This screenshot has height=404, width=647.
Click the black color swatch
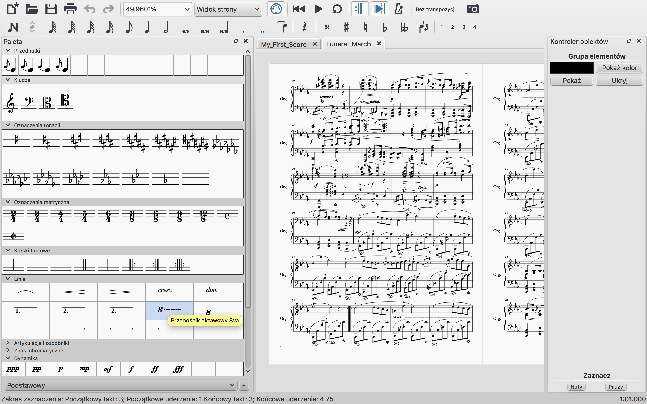571,68
